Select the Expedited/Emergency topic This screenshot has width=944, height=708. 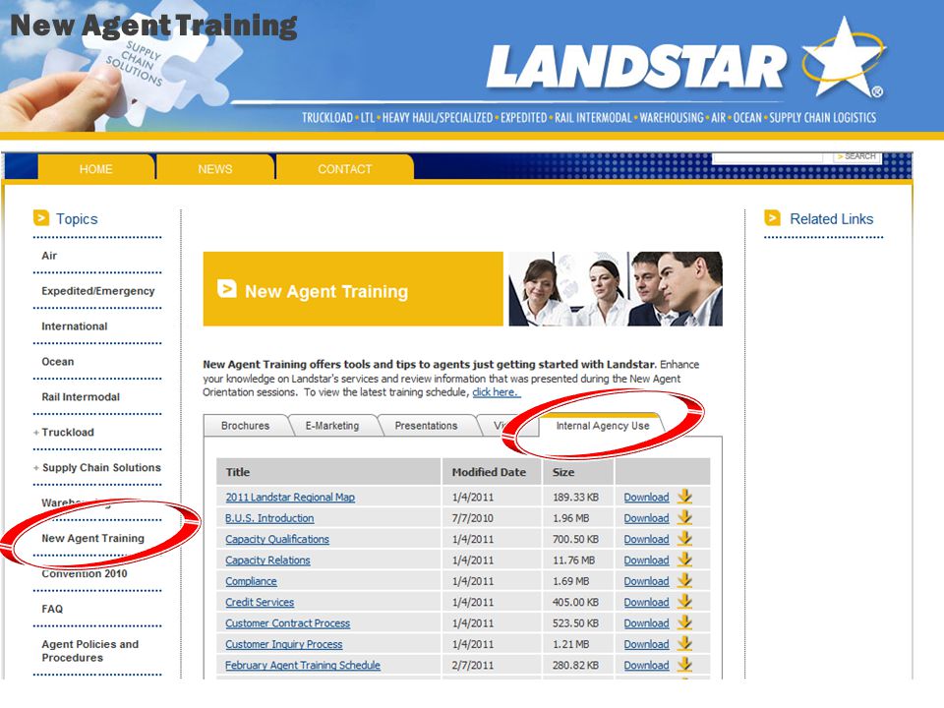coord(98,291)
